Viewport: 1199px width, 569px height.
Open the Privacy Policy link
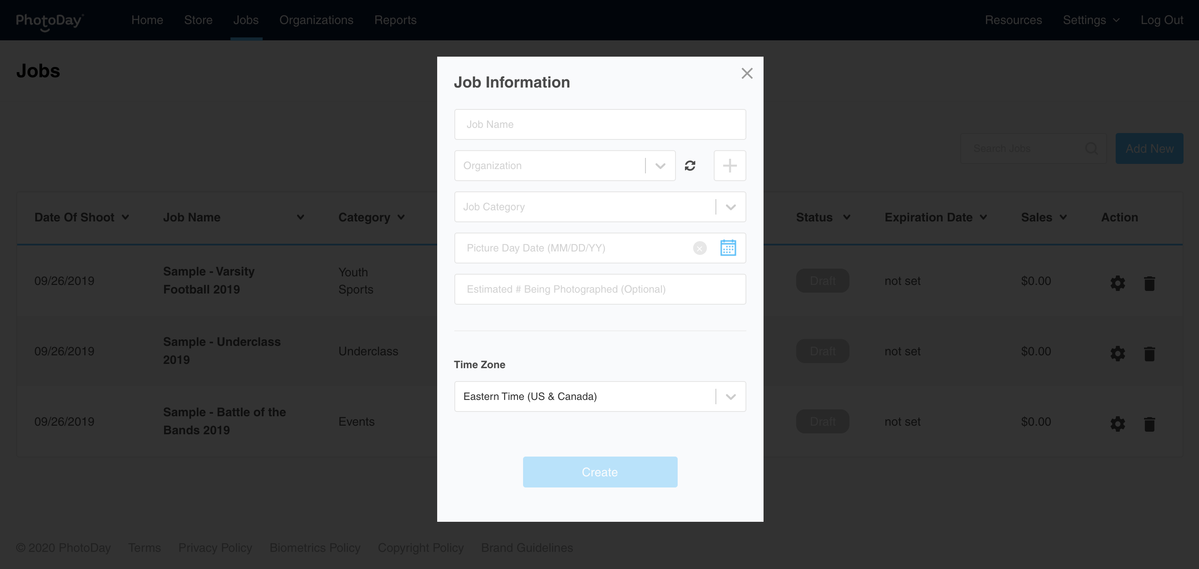215,548
